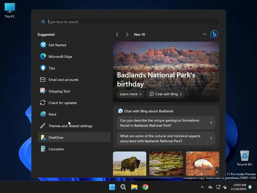Click the muted volume tray icon
Image resolution: width=257 pixels, height=193 pixels.
225,187
